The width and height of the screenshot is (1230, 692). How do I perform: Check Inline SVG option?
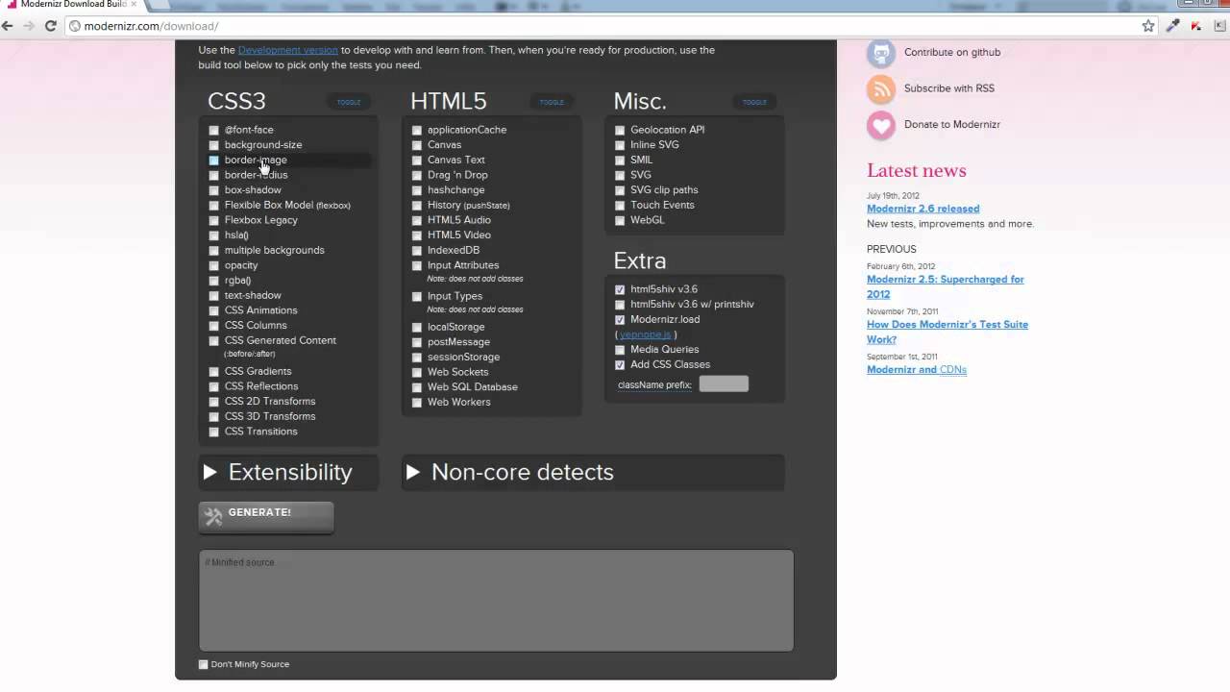coord(620,145)
